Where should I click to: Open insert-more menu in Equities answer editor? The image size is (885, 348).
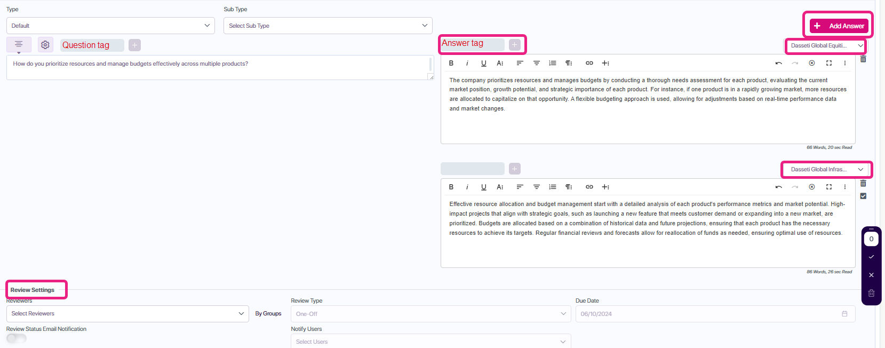coord(605,63)
